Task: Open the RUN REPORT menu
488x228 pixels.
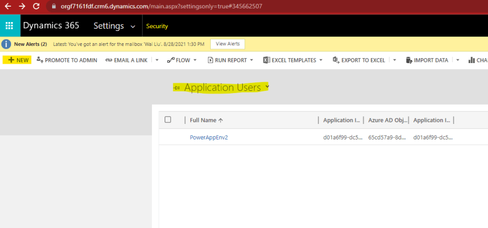Action: pyautogui.click(x=230, y=60)
